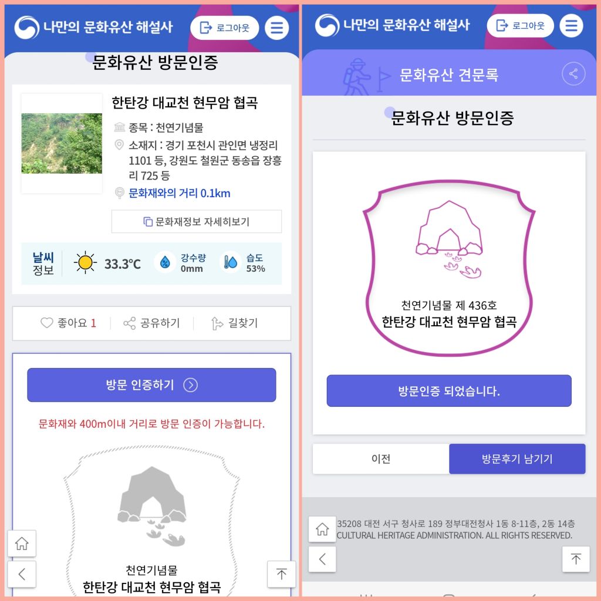Click 로그아웃 button on right screen

point(520,26)
